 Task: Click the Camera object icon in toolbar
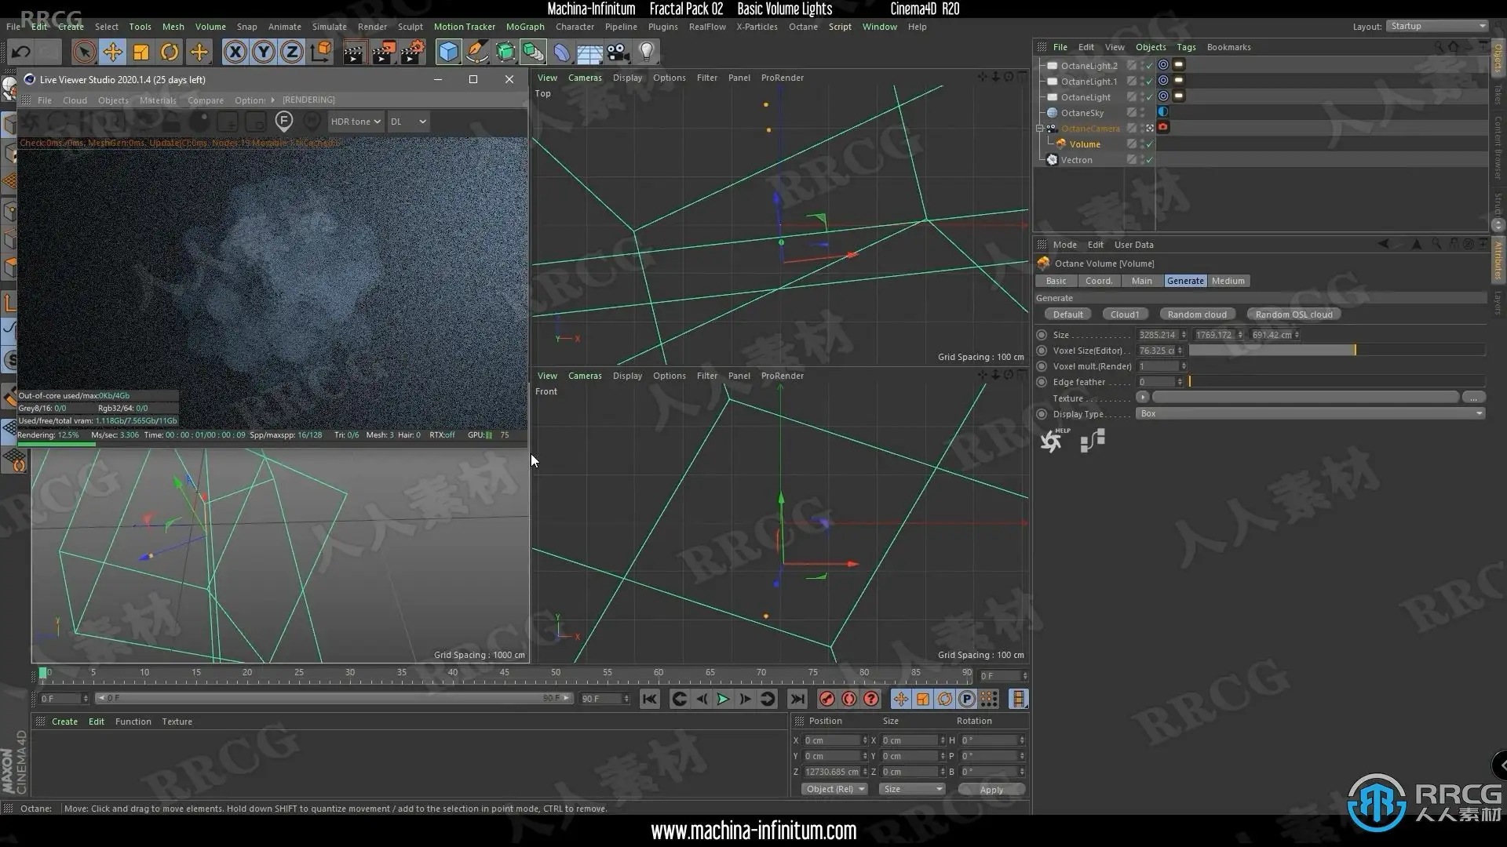[x=618, y=53]
